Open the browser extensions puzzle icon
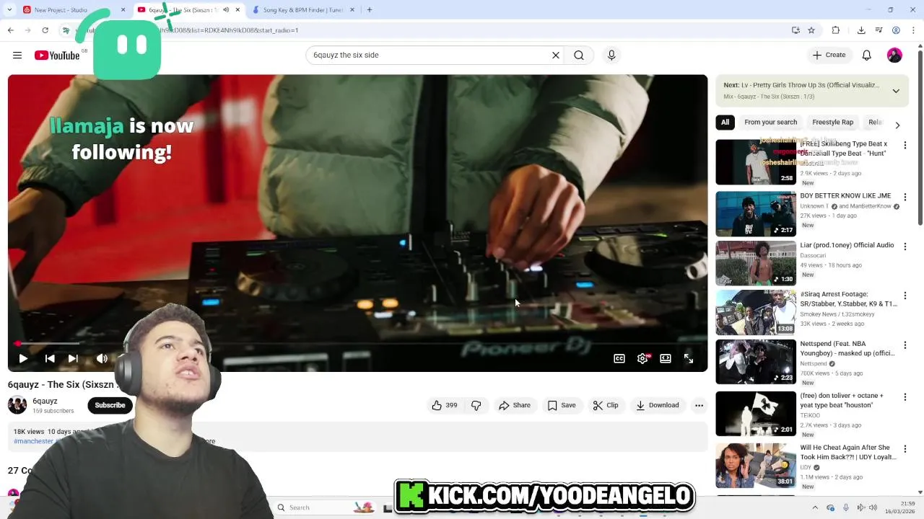This screenshot has height=519, width=924. [x=836, y=30]
